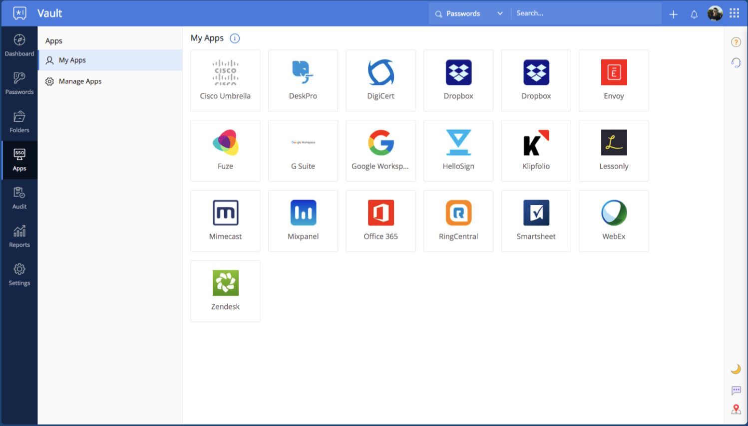This screenshot has width=748, height=426.
Task: Open the Fuze app tile
Action: (225, 151)
